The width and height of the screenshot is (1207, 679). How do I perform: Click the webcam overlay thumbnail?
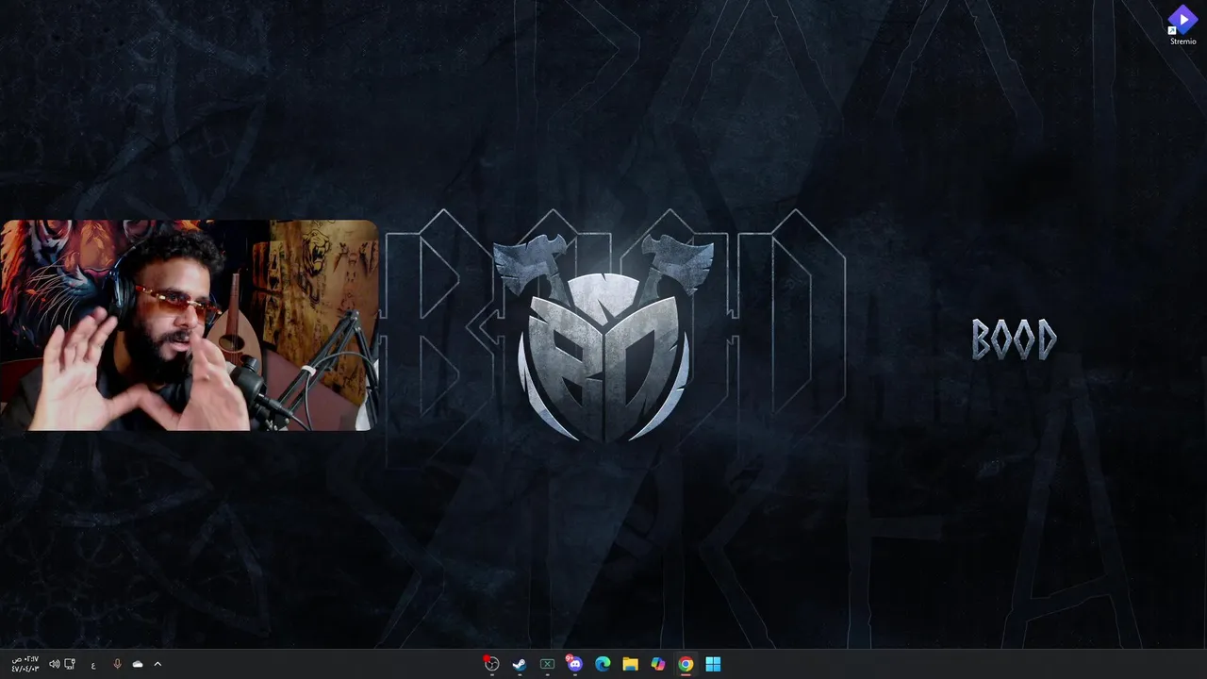click(189, 325)
